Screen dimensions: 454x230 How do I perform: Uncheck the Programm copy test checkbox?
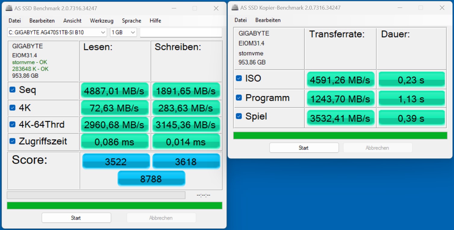tap(239, 98)
